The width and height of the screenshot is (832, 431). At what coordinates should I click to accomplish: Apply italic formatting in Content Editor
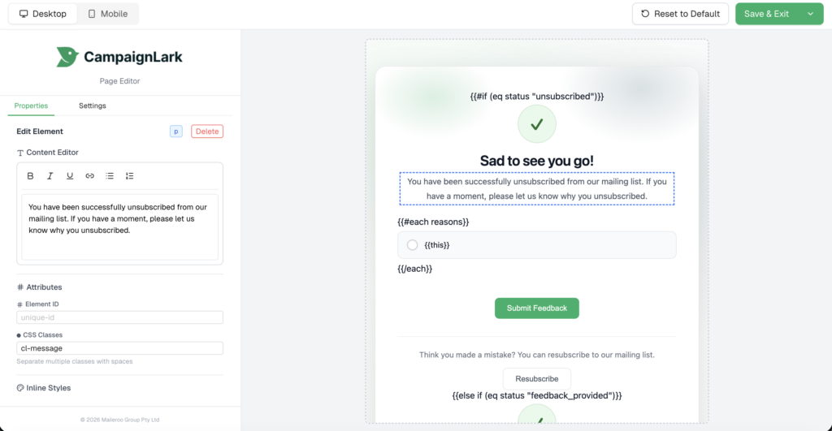[x=50, y=176]
